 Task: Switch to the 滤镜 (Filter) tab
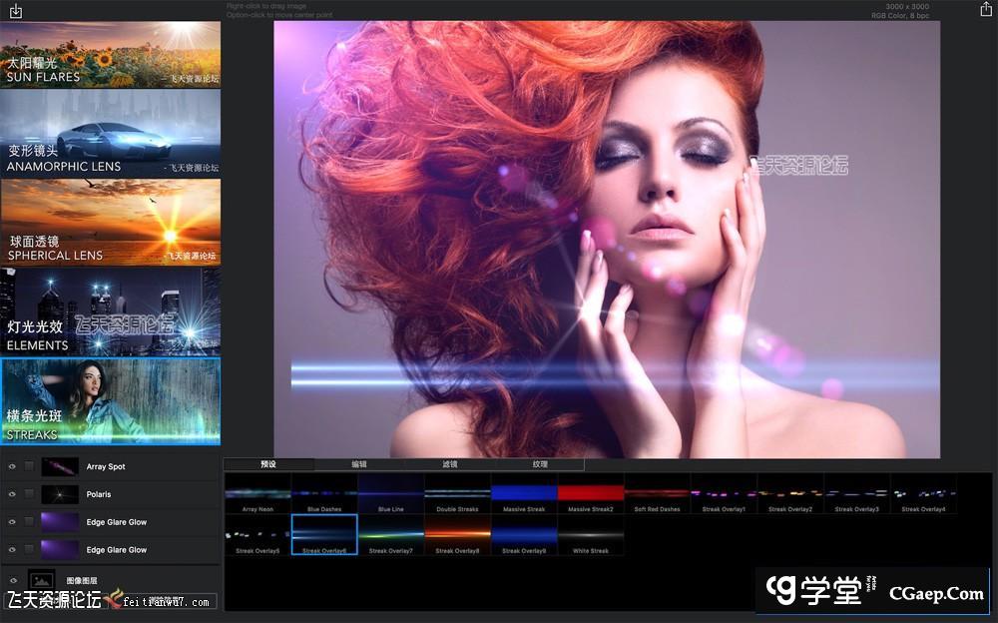449,464
